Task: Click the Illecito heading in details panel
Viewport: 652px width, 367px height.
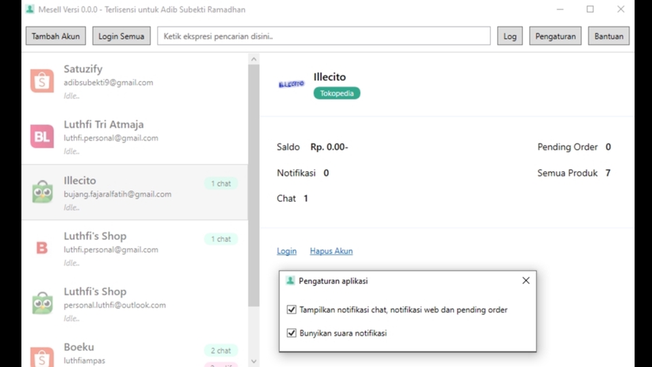Action: pos(330,77)
